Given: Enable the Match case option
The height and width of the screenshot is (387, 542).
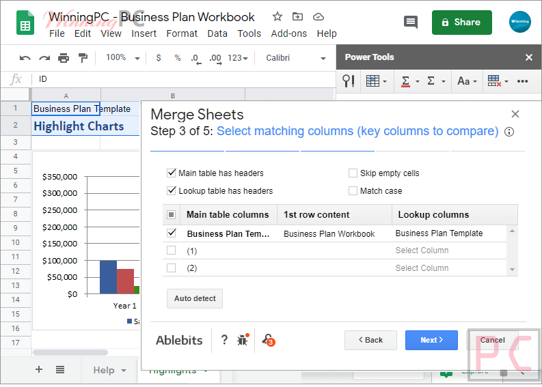Looking at the screenshot, I should pyautogui.click(x=353, y=190).
